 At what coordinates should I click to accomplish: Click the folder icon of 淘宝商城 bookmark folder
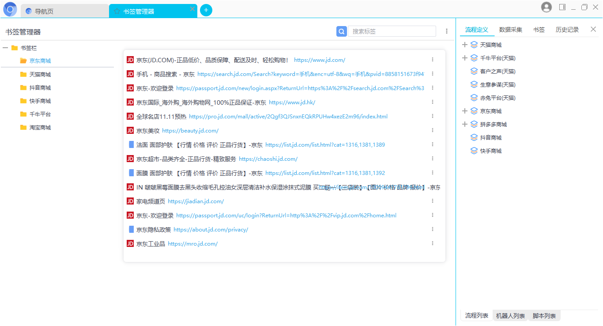(x=23, y=127)
